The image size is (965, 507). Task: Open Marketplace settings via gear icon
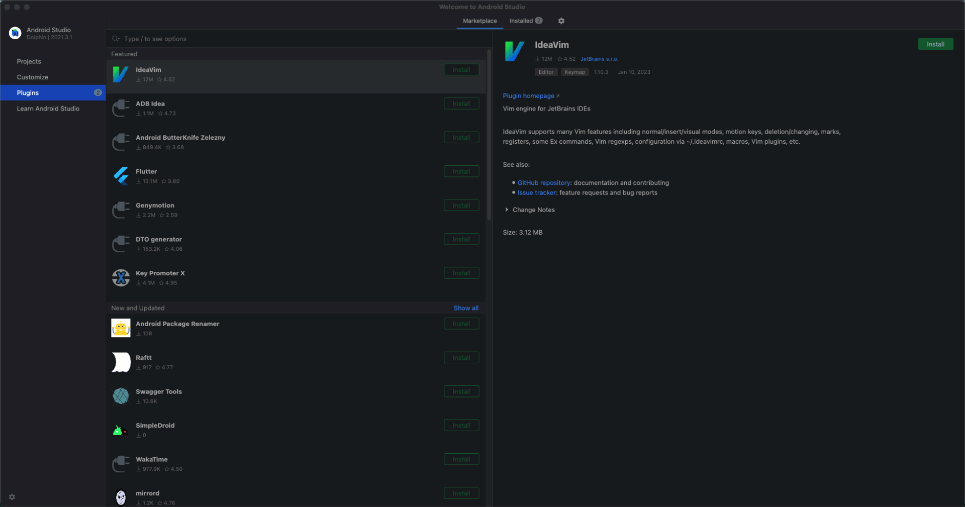coord(561,21)
